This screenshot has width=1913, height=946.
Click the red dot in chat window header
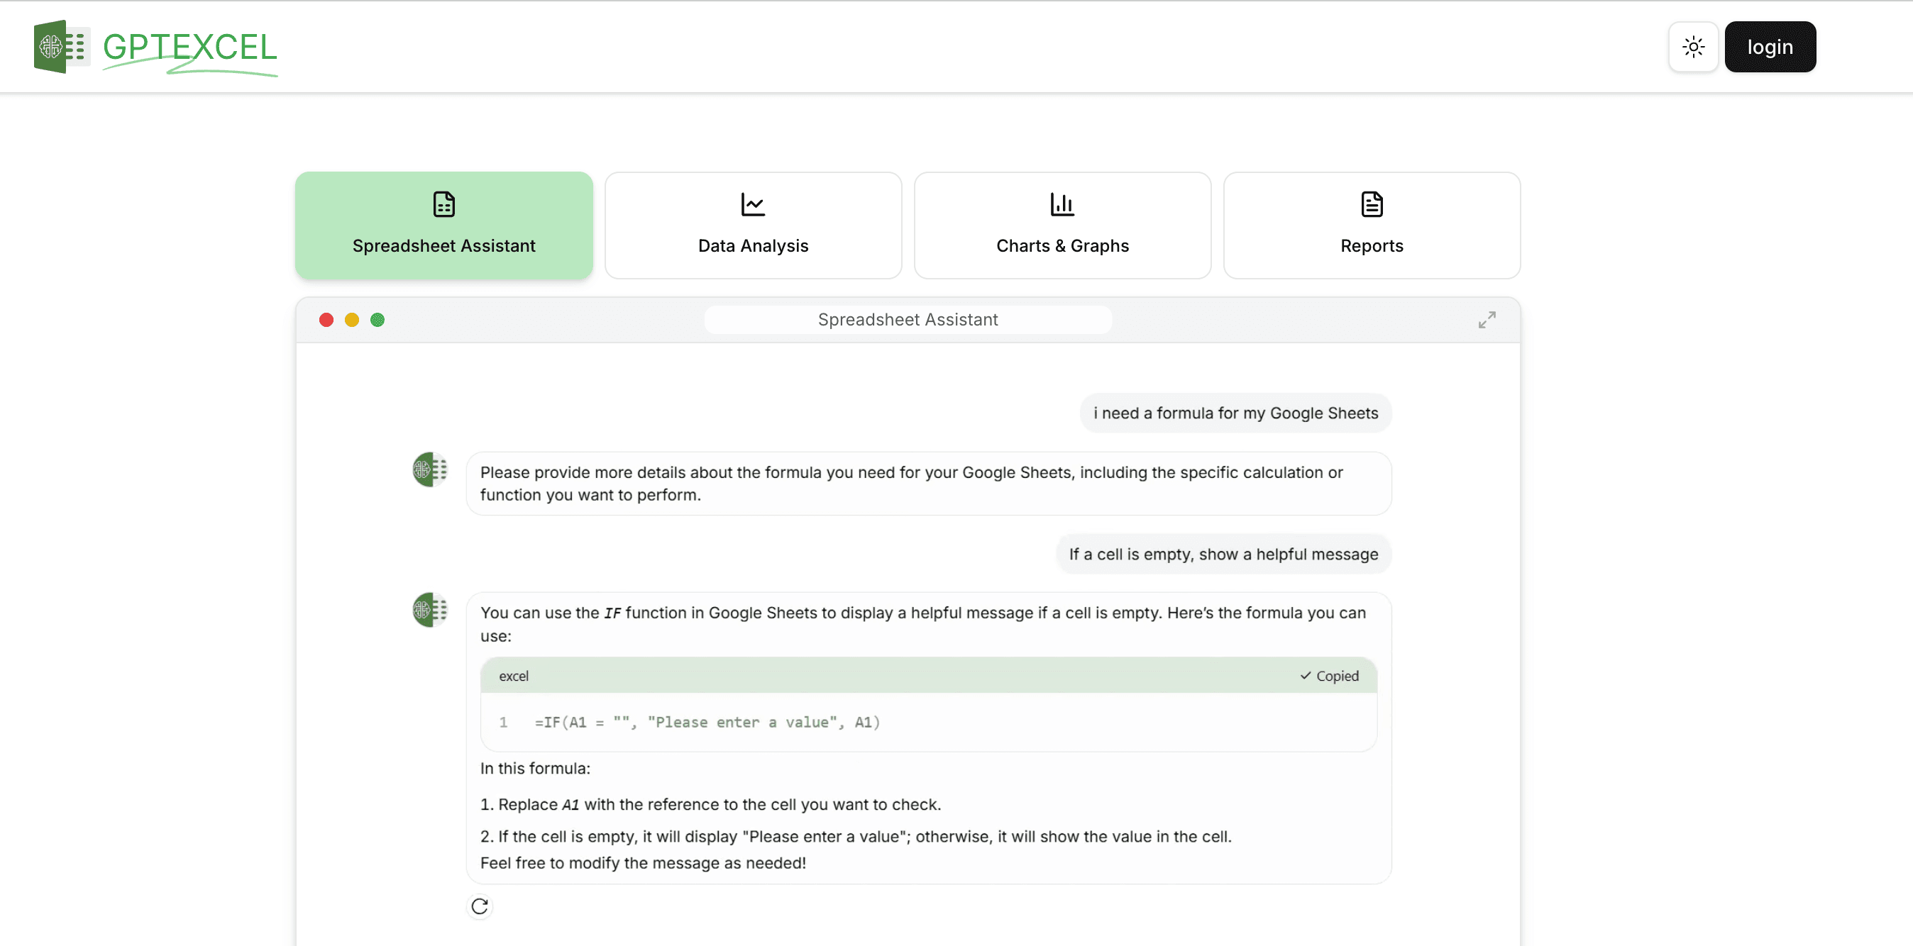326,320
